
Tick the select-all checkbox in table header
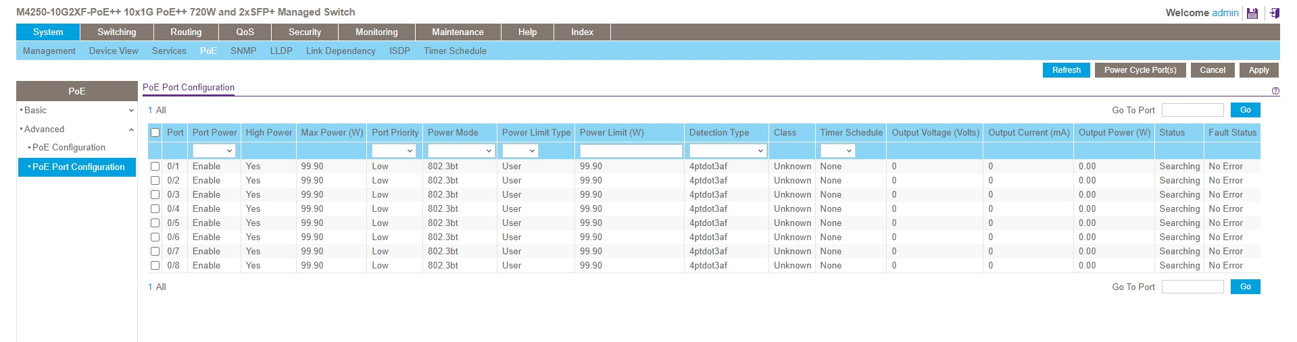click(x=155, y=133)
